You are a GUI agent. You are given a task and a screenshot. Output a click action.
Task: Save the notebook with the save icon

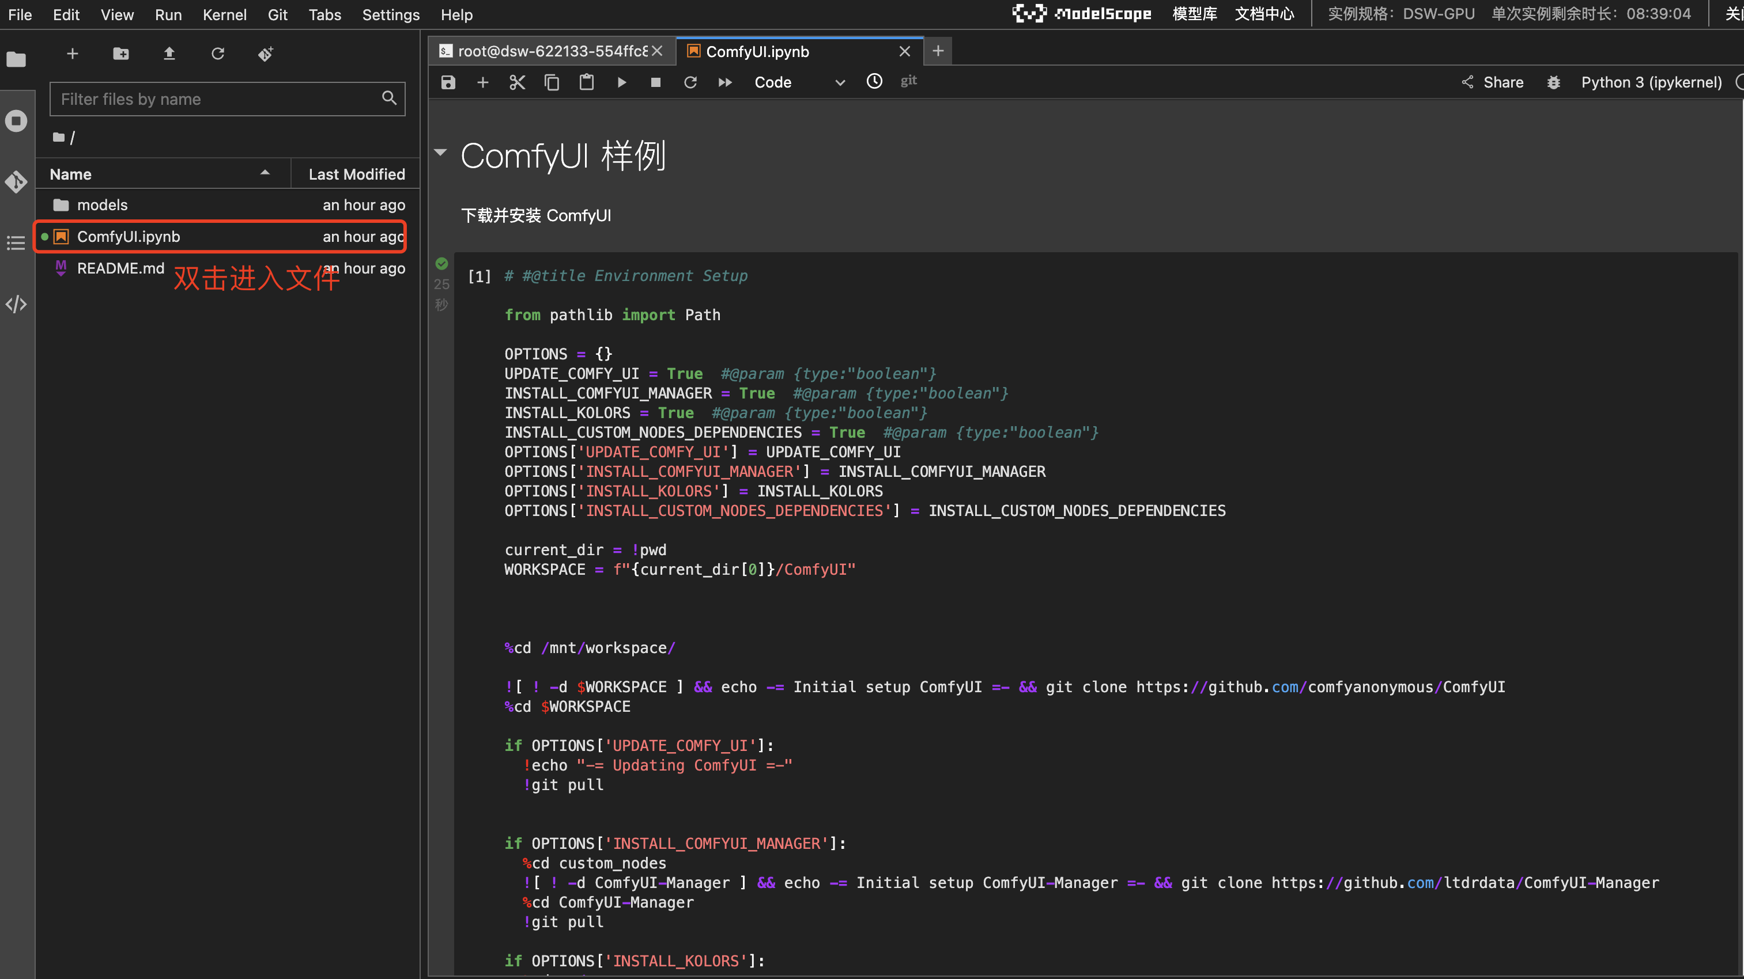[x=447, y=82]
